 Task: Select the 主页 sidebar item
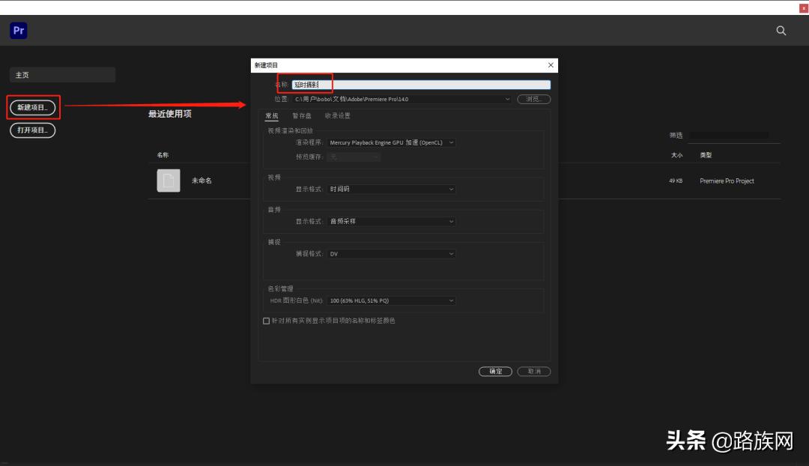point(62,75)
